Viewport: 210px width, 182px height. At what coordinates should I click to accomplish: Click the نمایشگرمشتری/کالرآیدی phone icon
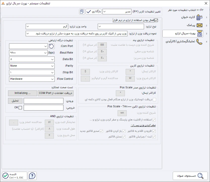(199, 42)
